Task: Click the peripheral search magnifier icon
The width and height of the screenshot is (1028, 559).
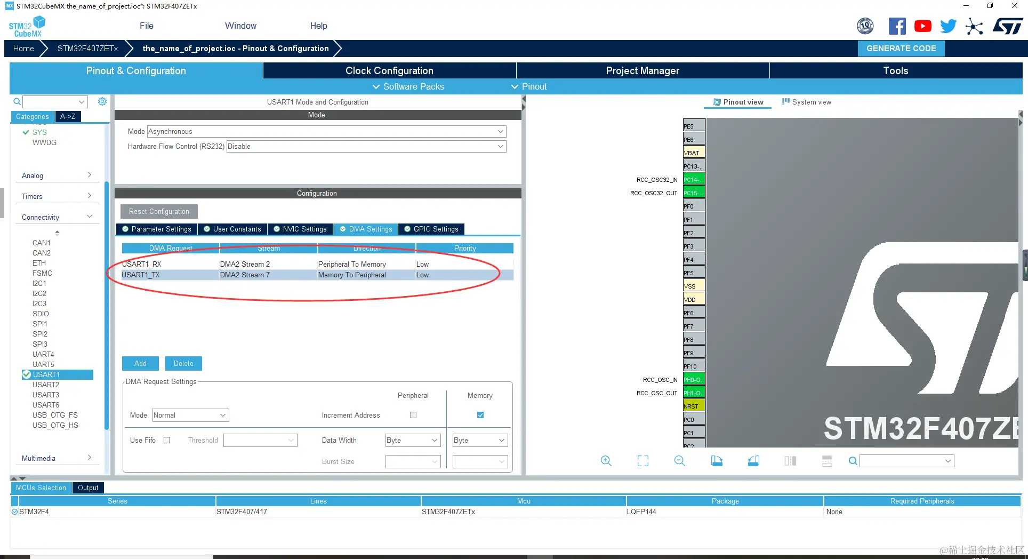Action: pos(17,101)
